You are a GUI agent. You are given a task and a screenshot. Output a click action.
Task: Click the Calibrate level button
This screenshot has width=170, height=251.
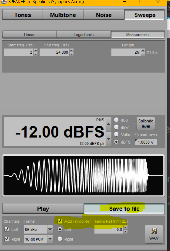click(x=146, y=123)
